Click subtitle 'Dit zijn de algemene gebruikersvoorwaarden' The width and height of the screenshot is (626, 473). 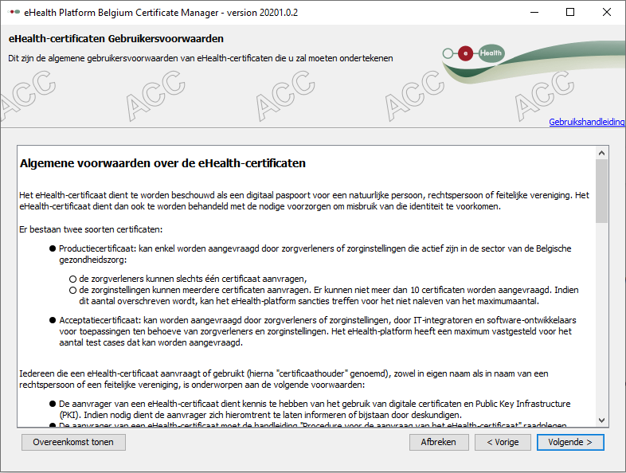[201, 58]
